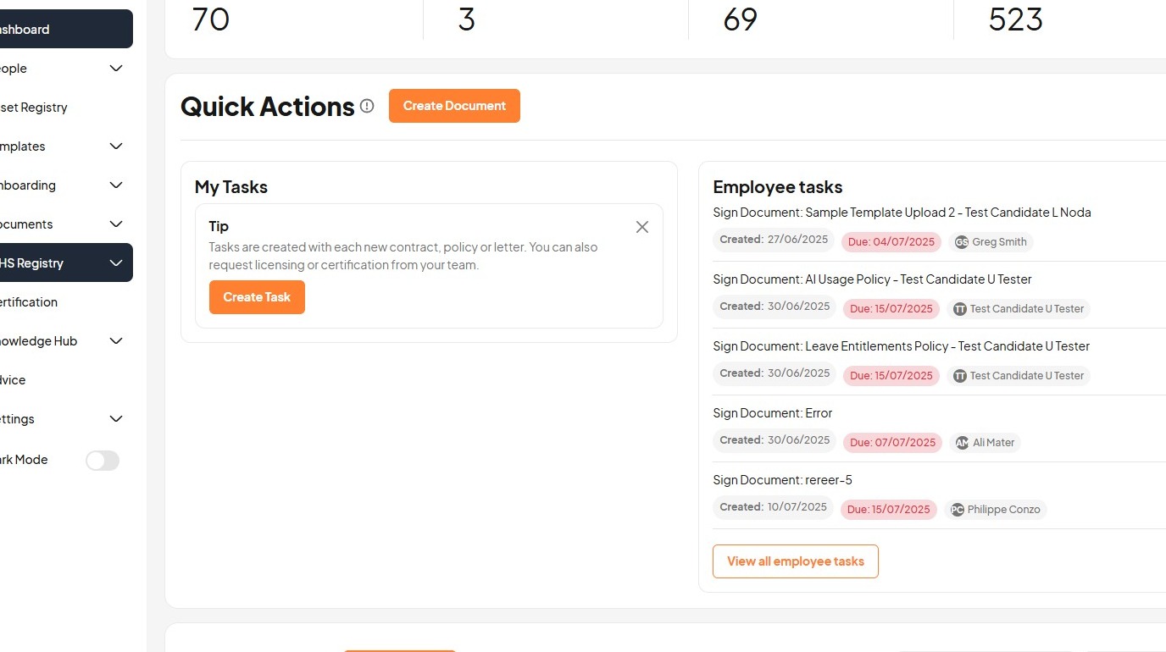Expand the Settings sidebar chevron
Viewport: 1166px width, 652px height.
(x=116, y=419)
